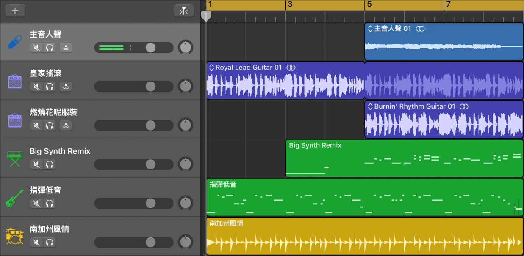Image resolution: width=524 pixels, height=256 pixels.
Task: Enable input monitoring on 燃燒花呢服裝 track
Action: click(x=66, y=125)
